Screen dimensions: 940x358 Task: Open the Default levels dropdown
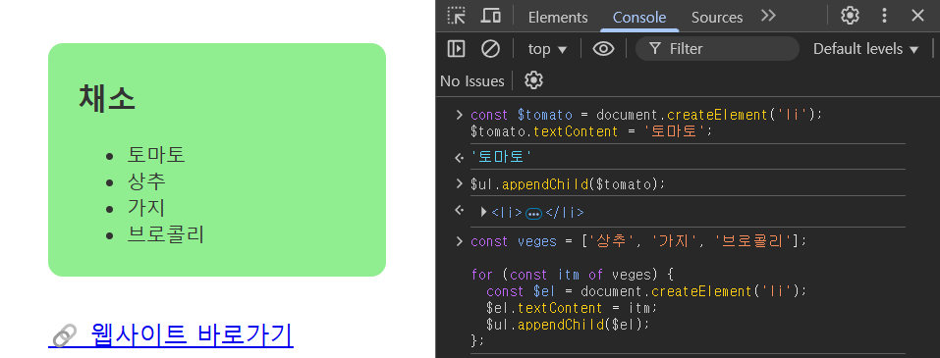pyautogui.click(x=865, y=49)
